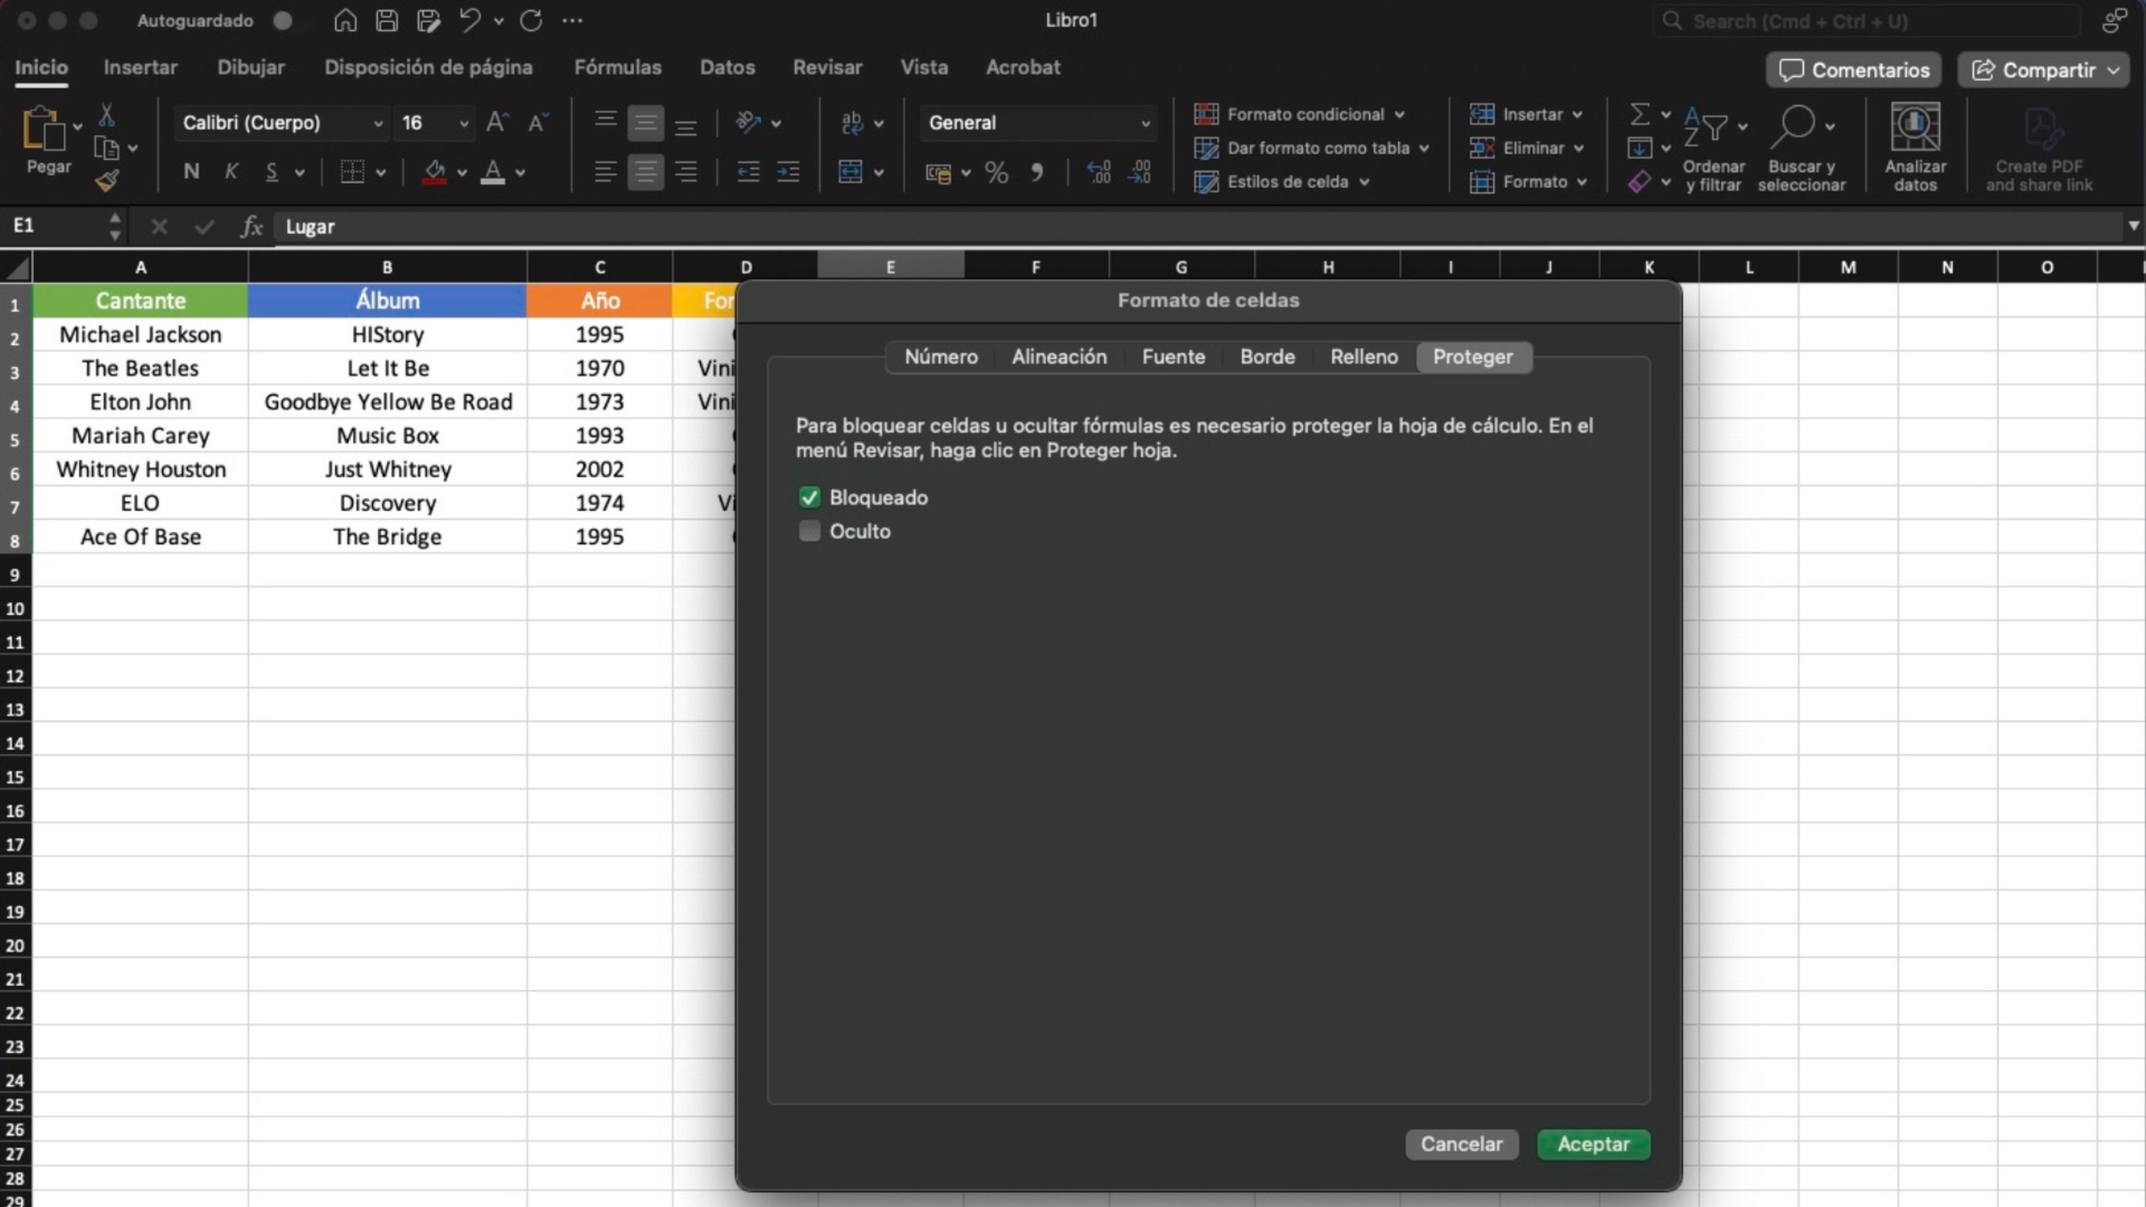Open the Revisar ribbon tab
This screenshot has height=1207, width=2146.
(827, 68)
